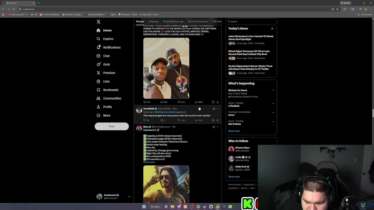Open more options for Wicked: For Good promo

(x=273, y=90)
